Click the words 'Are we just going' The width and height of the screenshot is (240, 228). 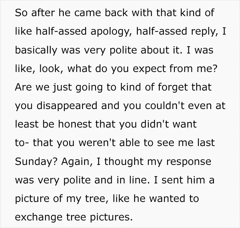(59, 88)
